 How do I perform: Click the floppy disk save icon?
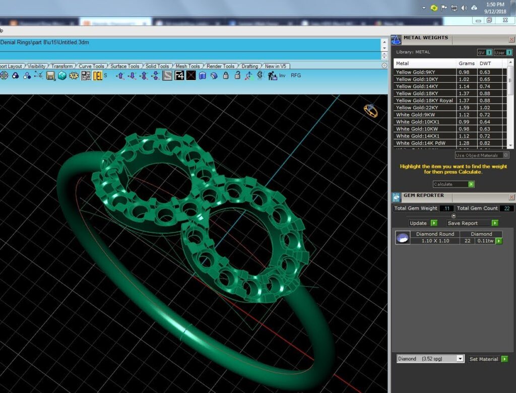click(50, 76)
